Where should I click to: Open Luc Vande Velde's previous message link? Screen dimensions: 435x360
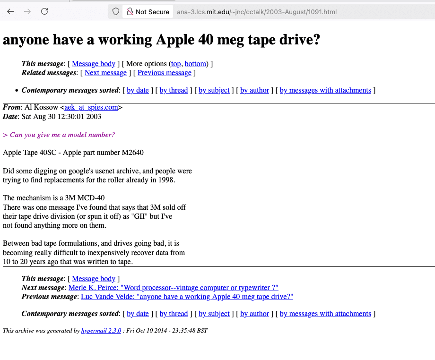(187, 297)
